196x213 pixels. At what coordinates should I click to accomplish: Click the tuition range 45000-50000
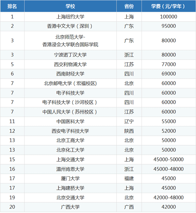click(x=169, y=159)
